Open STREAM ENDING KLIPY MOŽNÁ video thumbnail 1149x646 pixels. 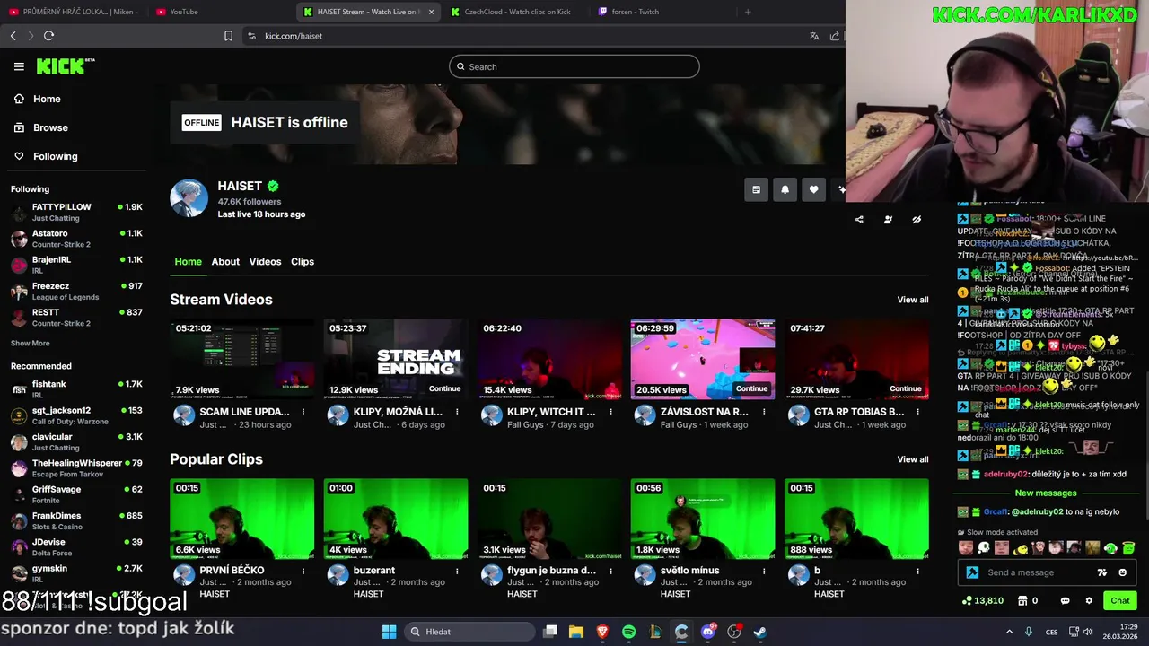tap(396, 359)
